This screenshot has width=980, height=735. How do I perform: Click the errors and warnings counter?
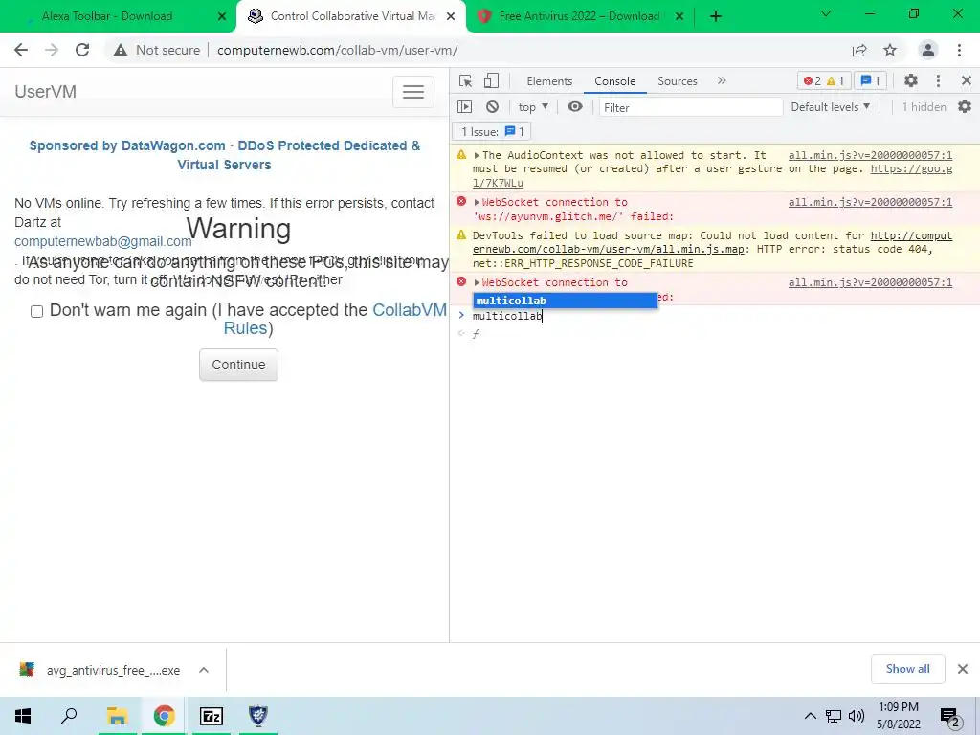pyautogui.click(x=824, y=80)
